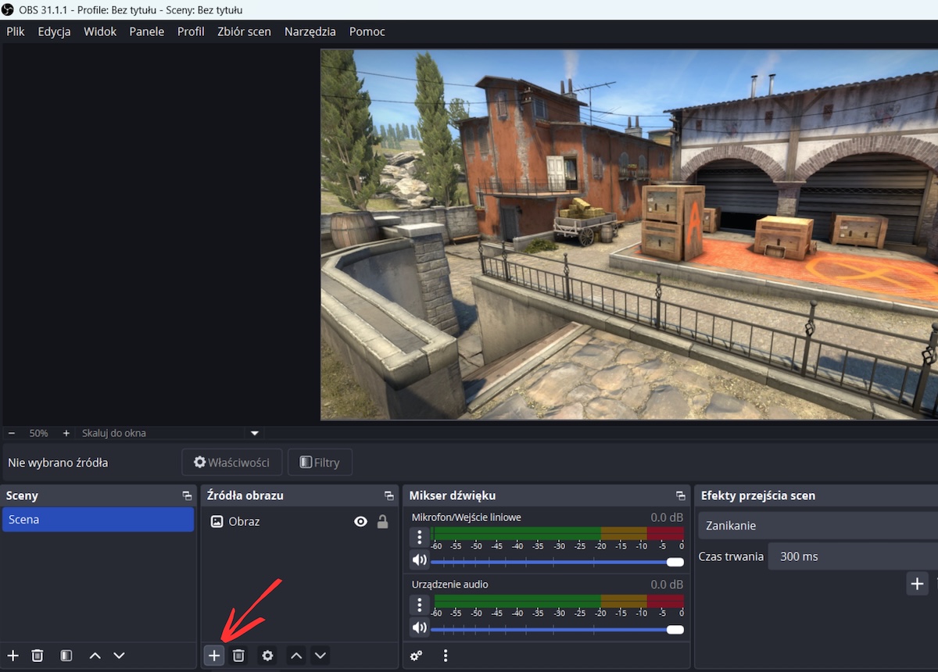The image size is (938, 672).
Task: Open the Zanikanie transition dropdown
Action: coord(817,526)
